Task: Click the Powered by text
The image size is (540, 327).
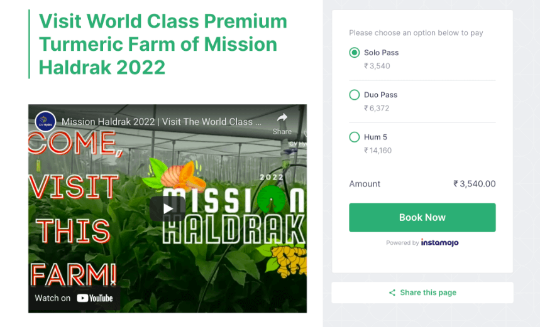Action: [x=402, y=243]
